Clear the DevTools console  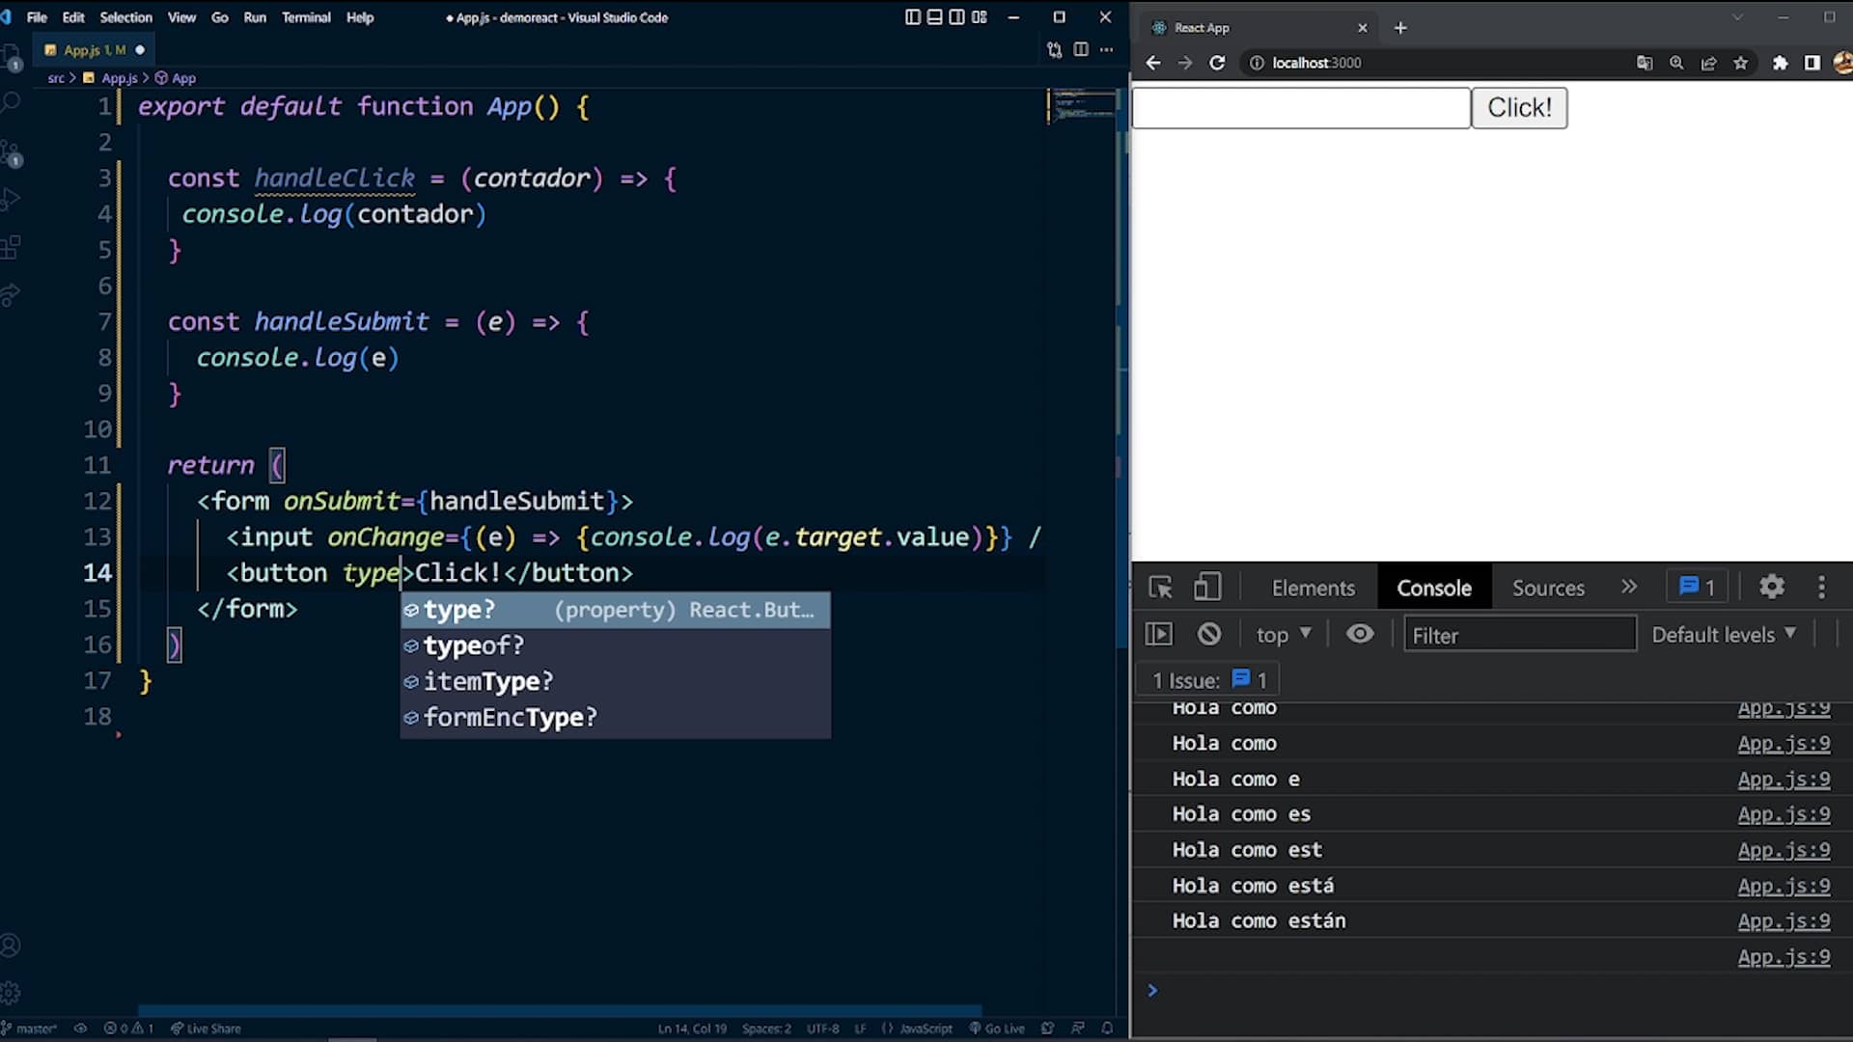(x=1209, y=634)
